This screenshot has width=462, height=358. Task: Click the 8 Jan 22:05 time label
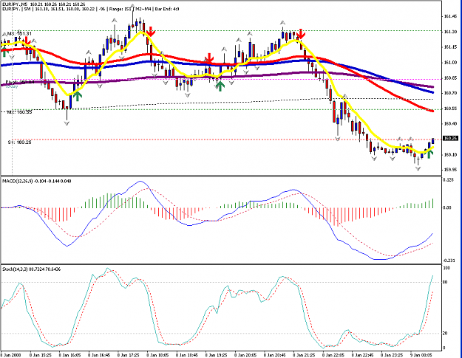tap(333, 355)
